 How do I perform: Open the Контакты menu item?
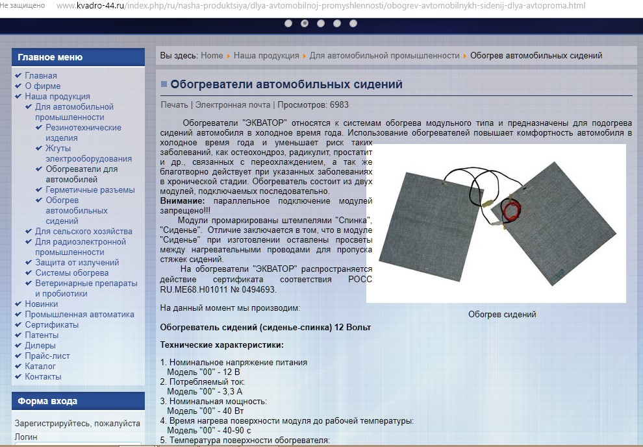pyautogui.click(x=43, y=376)
